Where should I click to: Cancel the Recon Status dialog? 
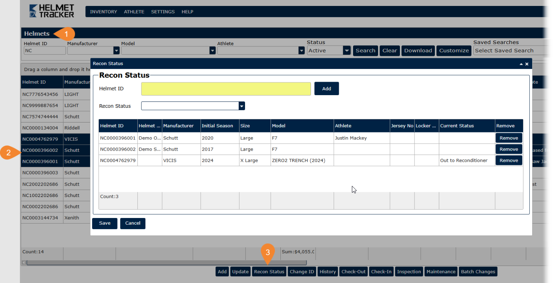pyautogui.click(x=133, y=223)
